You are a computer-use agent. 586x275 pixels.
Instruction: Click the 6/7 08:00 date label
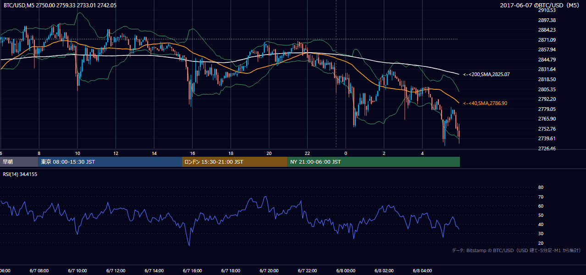pyautogui.click(x=39, y=271)
